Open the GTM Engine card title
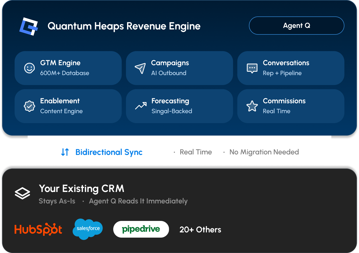Screen dimensions: 359x253 point(60,63)
